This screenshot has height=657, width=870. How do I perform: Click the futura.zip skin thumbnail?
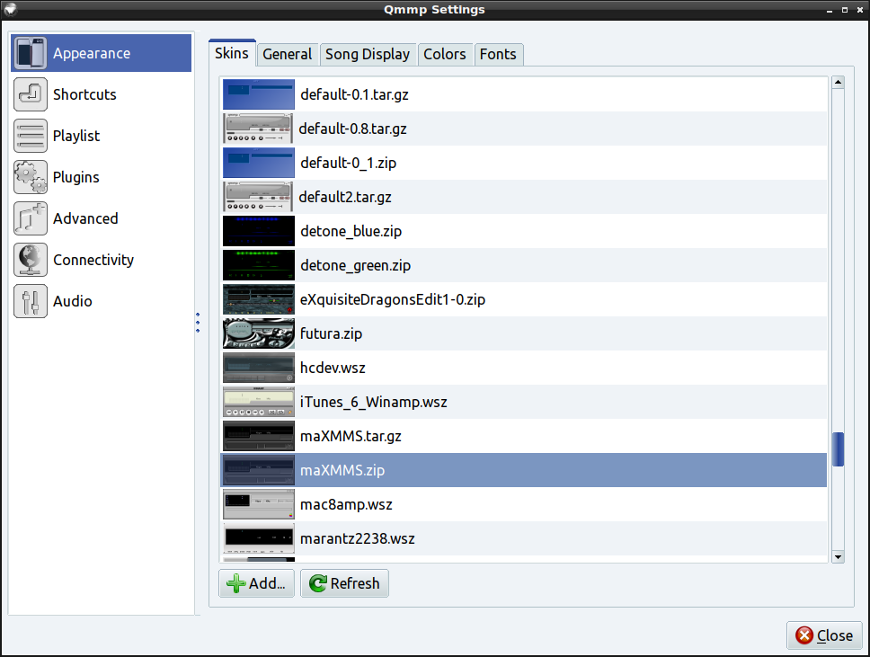coord(259,333)
